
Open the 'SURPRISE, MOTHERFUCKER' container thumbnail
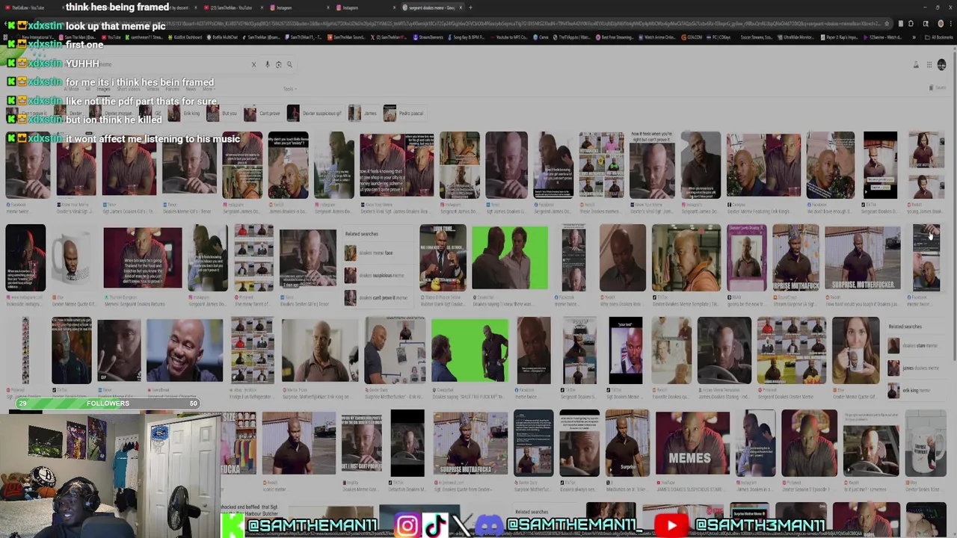pyautogui.click(x=862, y=258)
